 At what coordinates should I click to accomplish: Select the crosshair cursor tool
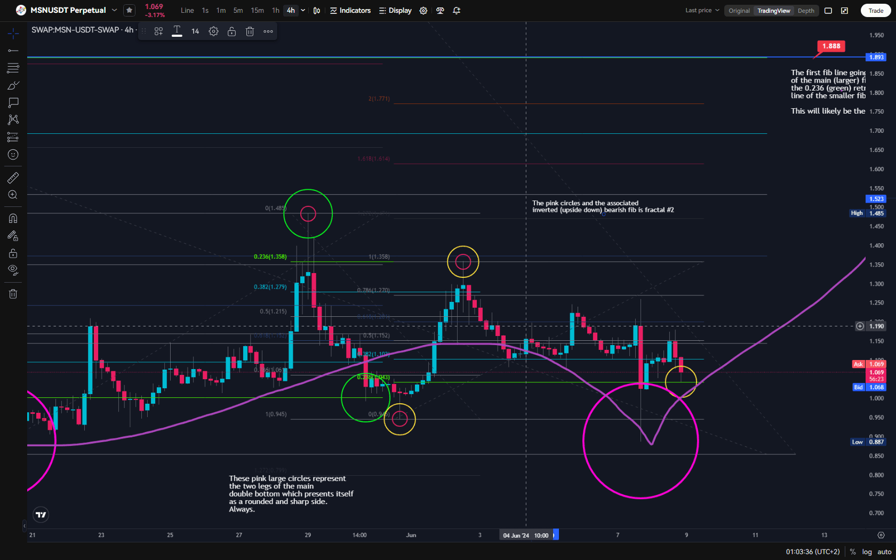tap(13, 34)
